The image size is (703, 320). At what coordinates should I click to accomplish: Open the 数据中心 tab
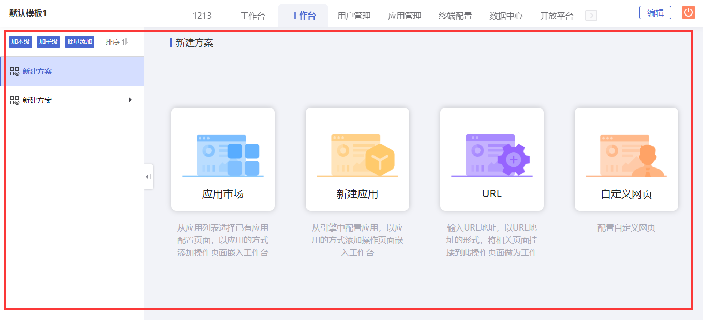point(506,16)
